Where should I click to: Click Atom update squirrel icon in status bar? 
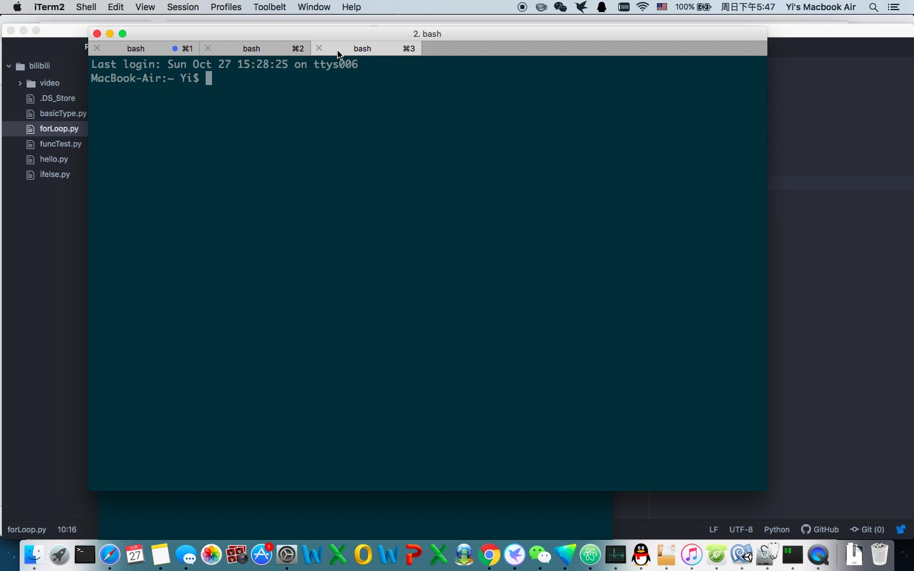[x=901, y=529]
